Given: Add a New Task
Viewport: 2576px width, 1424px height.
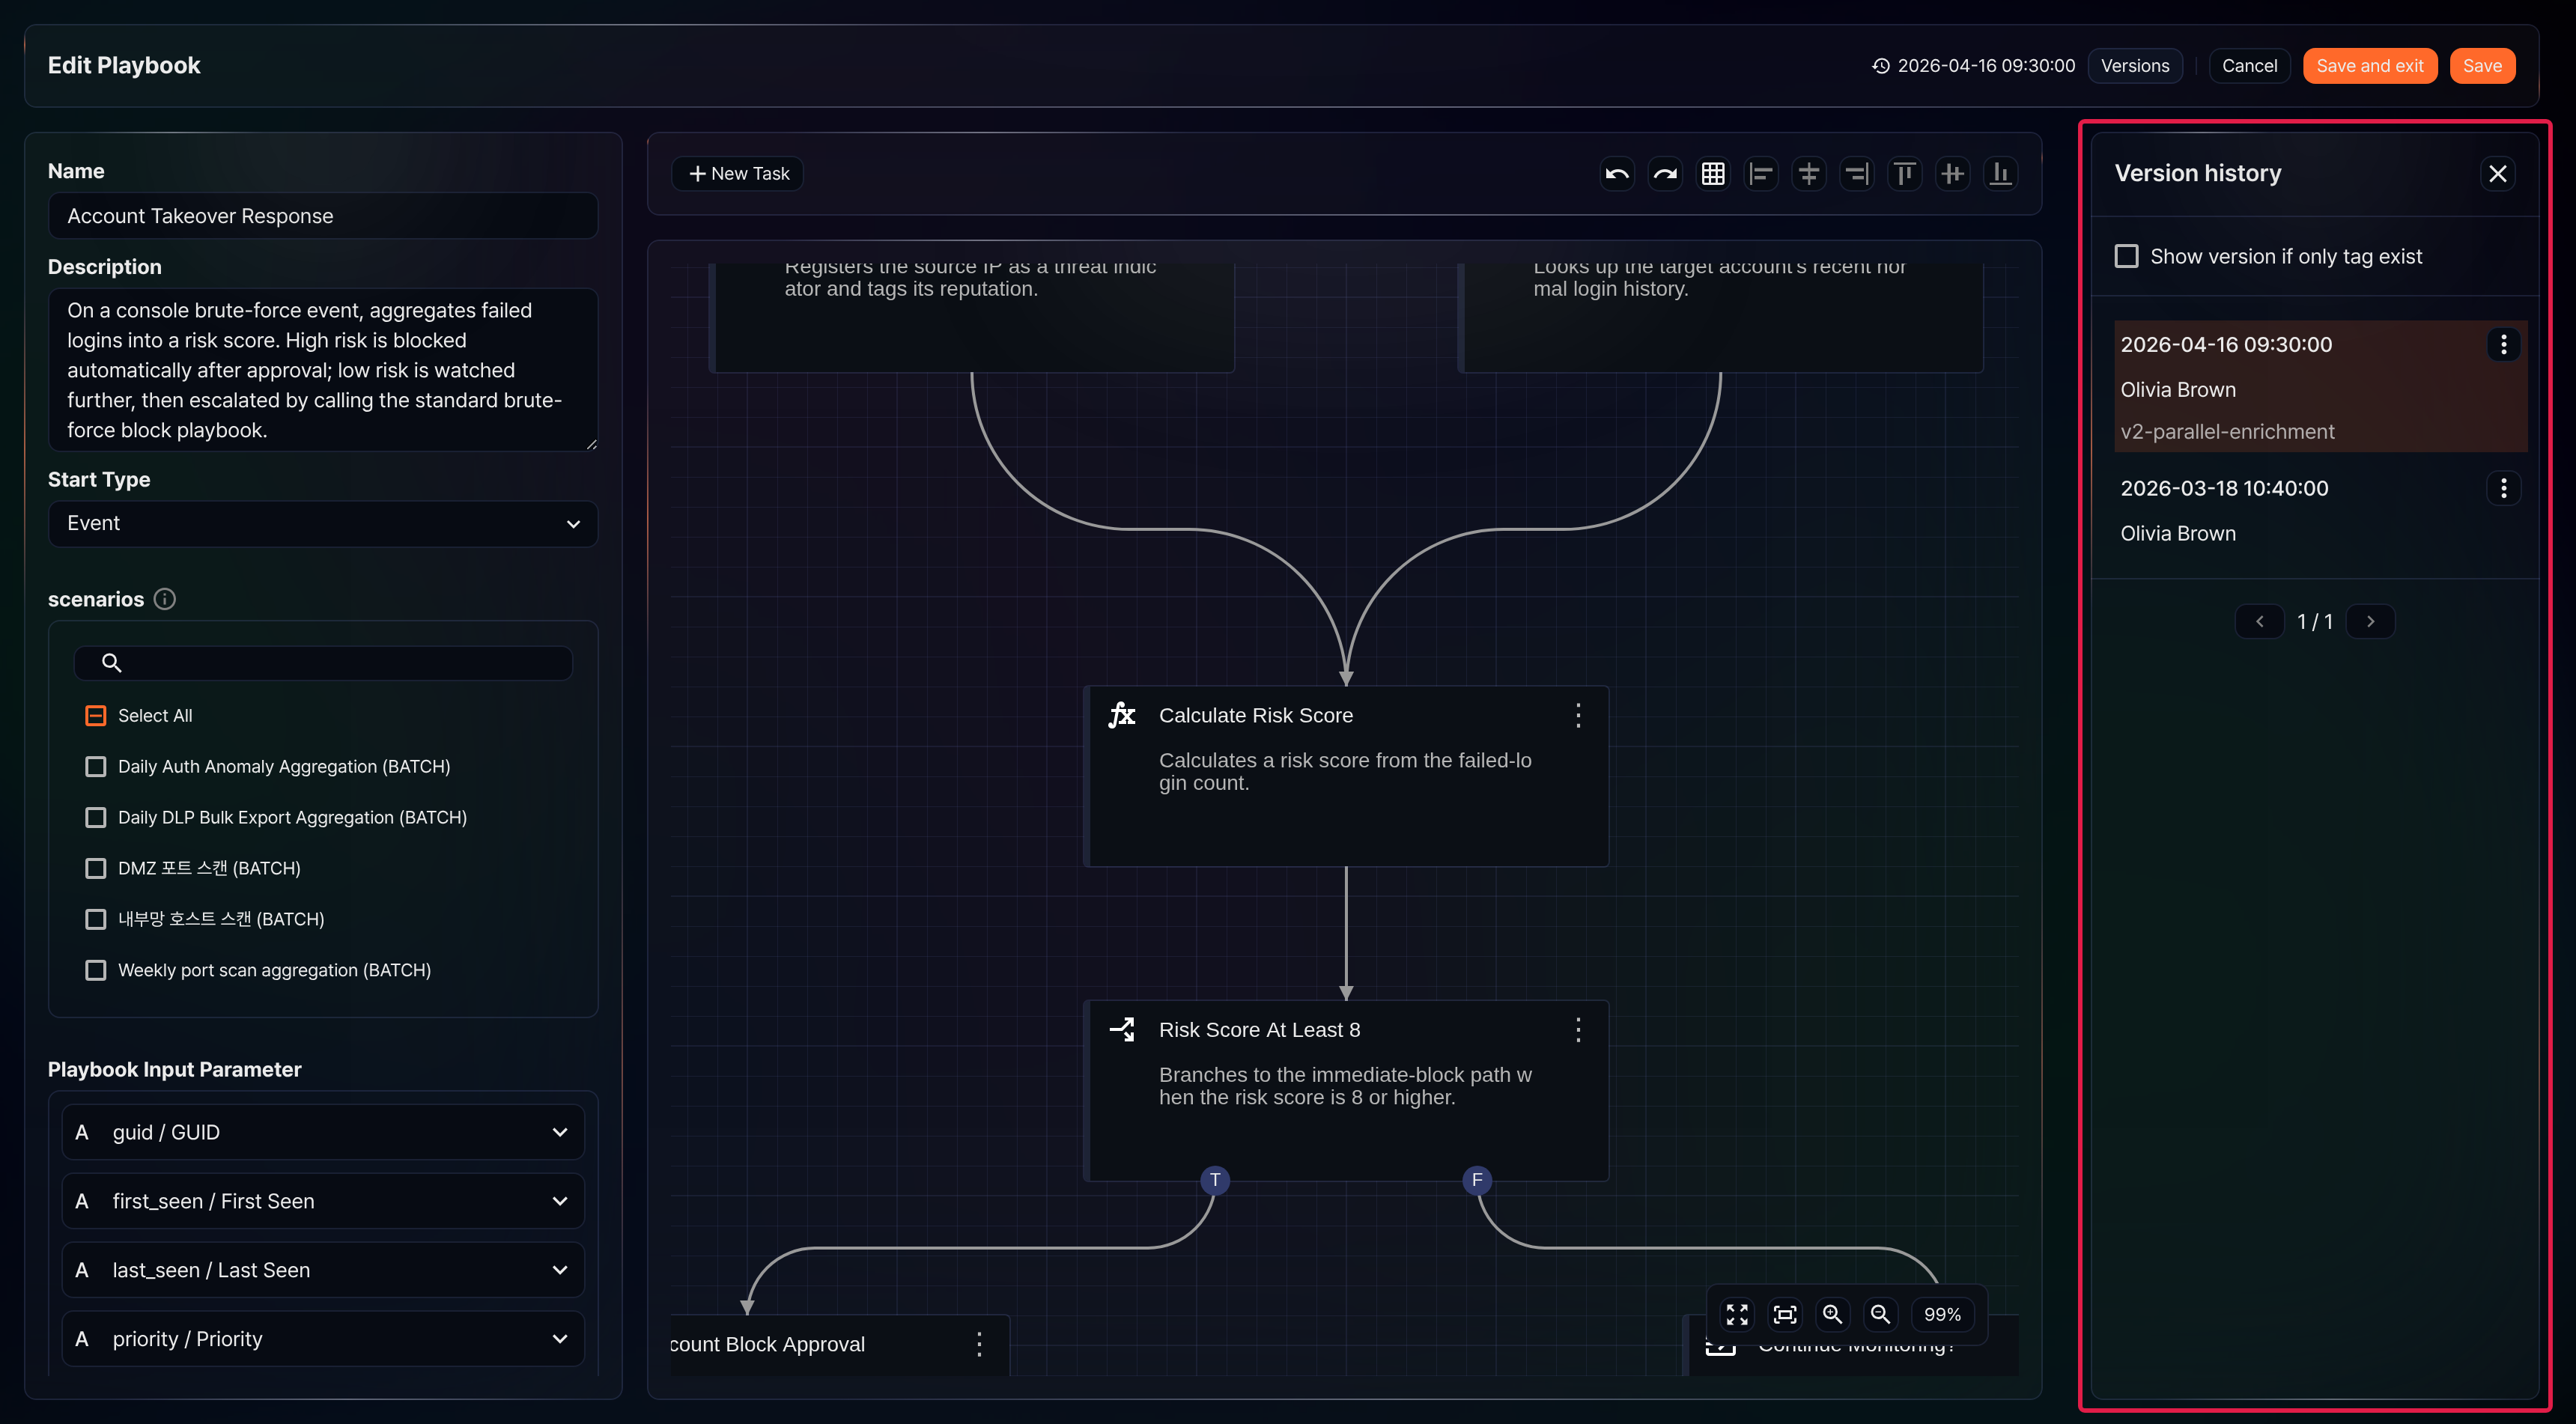Looking at the screenshot, I should pyautogui.click(x=738, y=174).
